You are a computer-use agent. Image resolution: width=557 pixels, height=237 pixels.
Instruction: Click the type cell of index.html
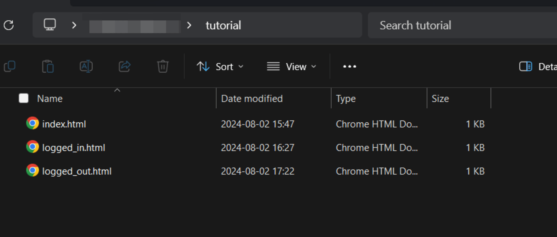coord(377,124)
